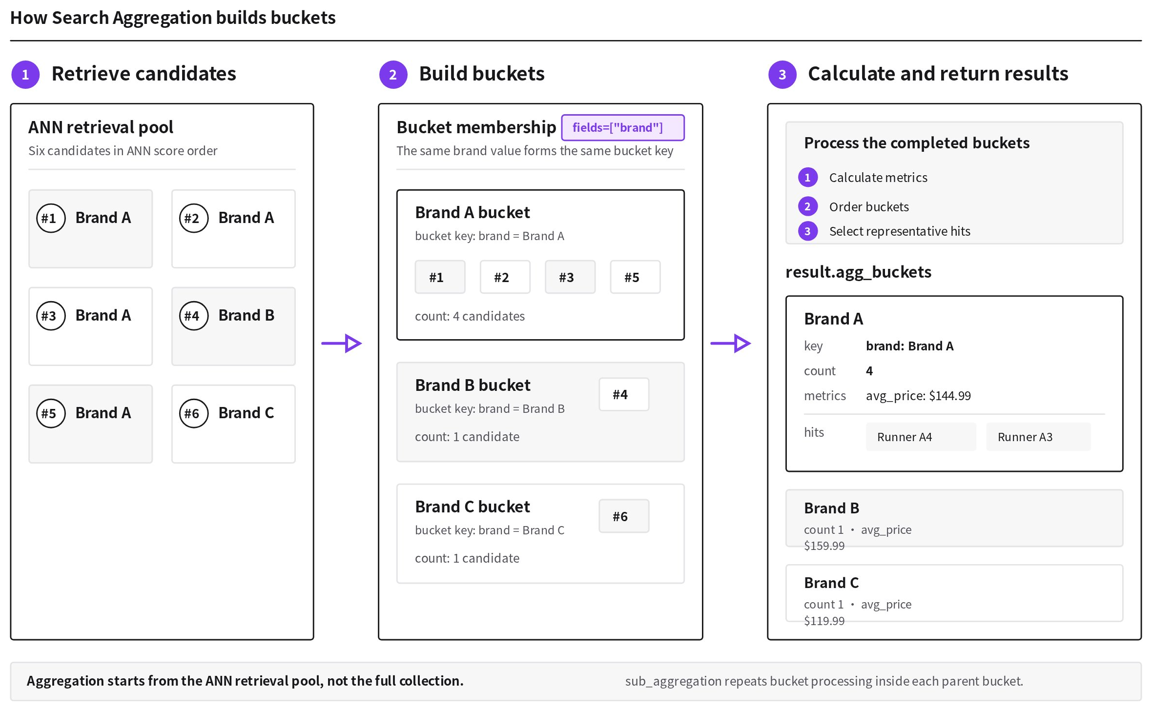Click the #4 circle on the Brand B candidate
The height and width of the screenshot is (711, 1152).
pyautogui.click(x=194, y=316)
